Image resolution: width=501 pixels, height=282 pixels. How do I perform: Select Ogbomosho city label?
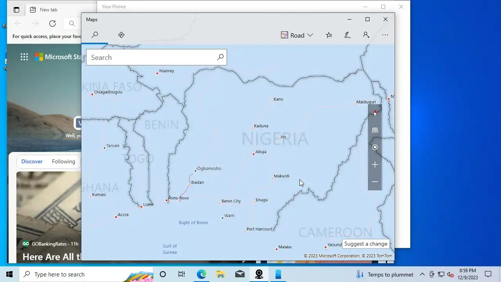click(209, 168)
